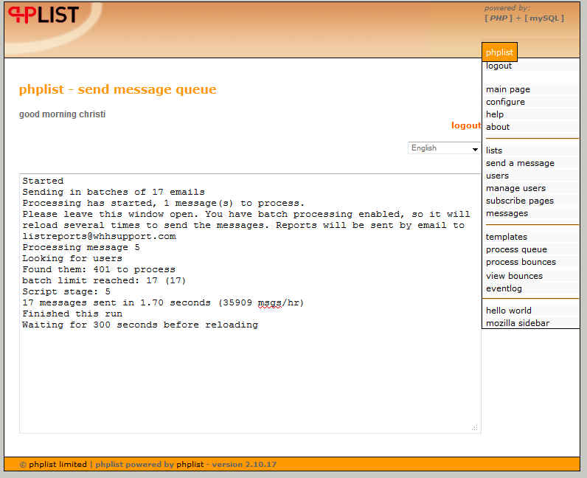The image size is (587, 478).
Task: Open subscribe pages link
Action: point(519,201)
